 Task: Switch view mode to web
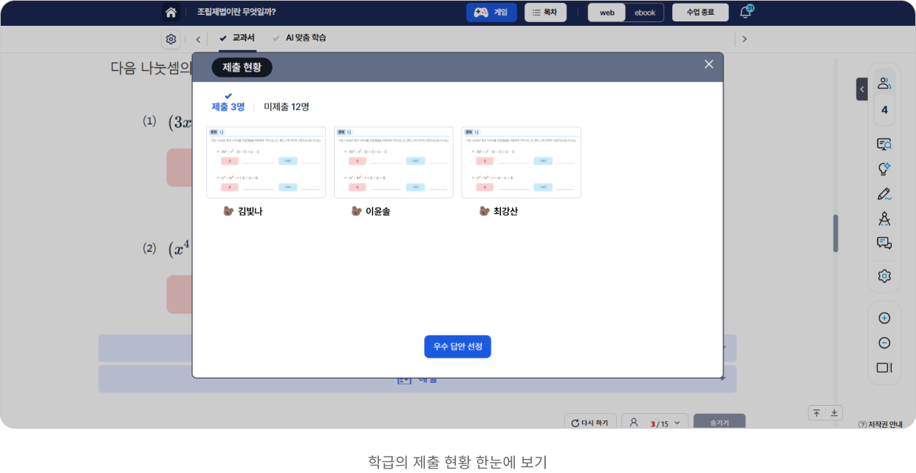tap(607, 13)
